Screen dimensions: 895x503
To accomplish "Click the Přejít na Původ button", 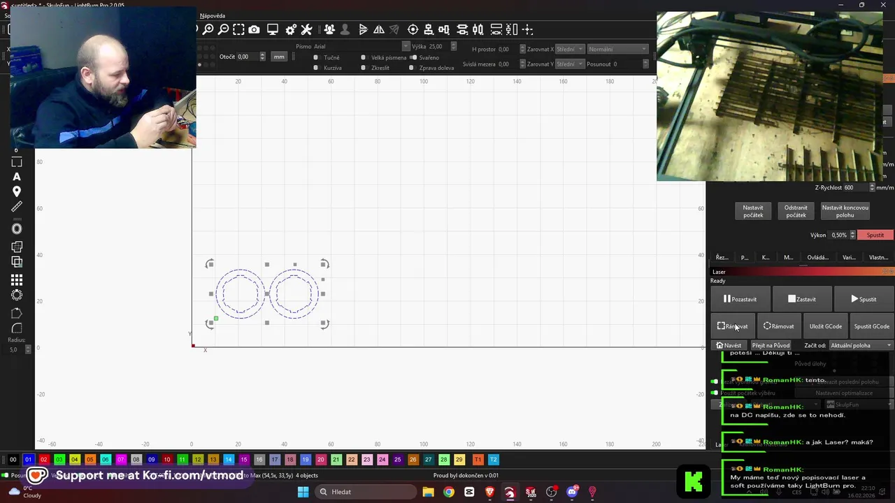I will (771, 345).
